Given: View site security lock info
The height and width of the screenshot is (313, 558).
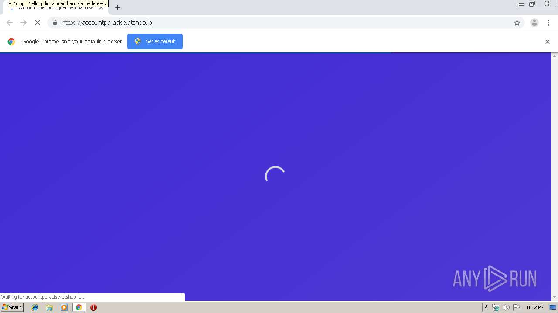Looking at the screenshot, I should 54,23.
